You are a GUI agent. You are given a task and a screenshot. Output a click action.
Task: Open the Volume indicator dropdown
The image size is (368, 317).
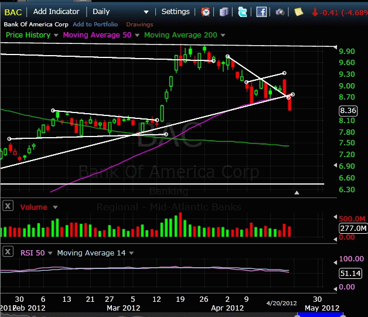coord(56,207)
